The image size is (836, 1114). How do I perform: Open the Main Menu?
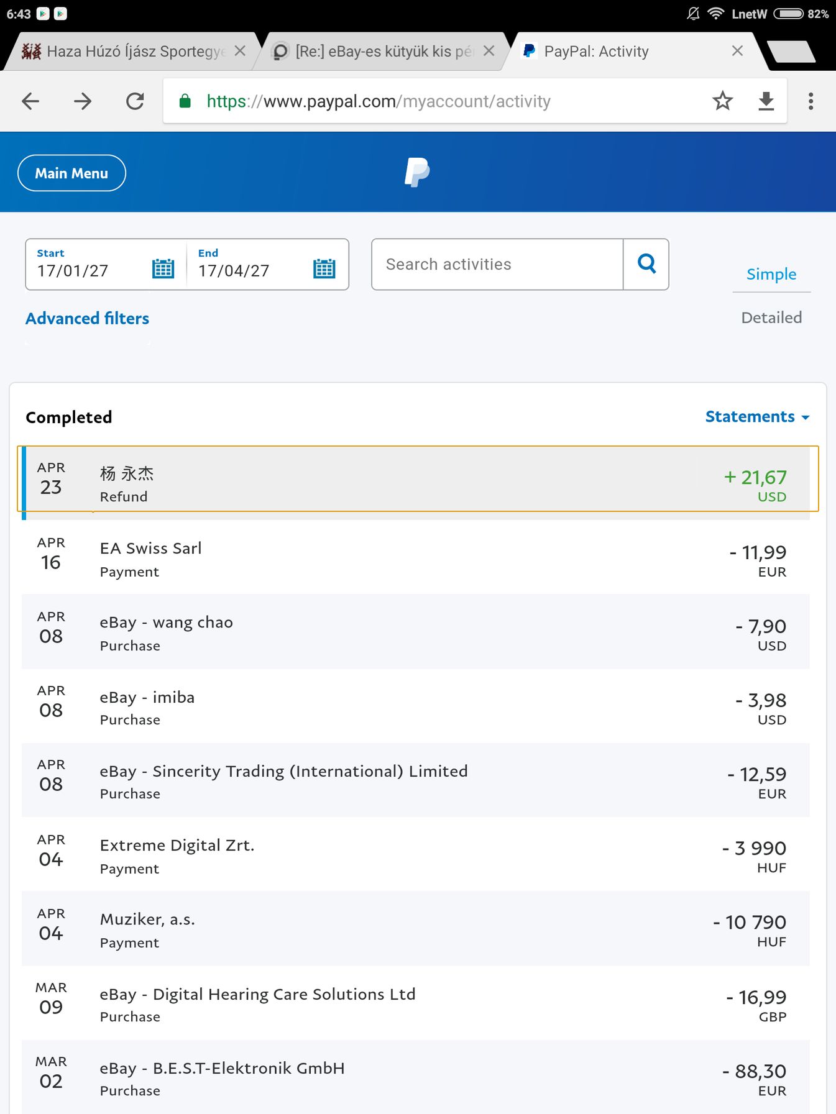(x=71, y=173)
